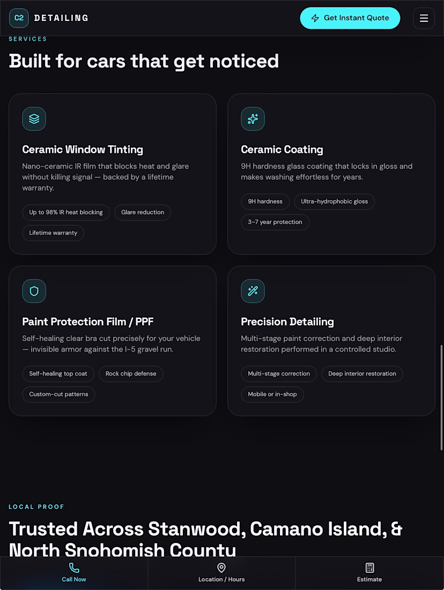This screenshot has height=590, width=444.
Task: Open the Paint Protection Film / PPF heading
Action: pyautogui.click(x=87, y=322)
